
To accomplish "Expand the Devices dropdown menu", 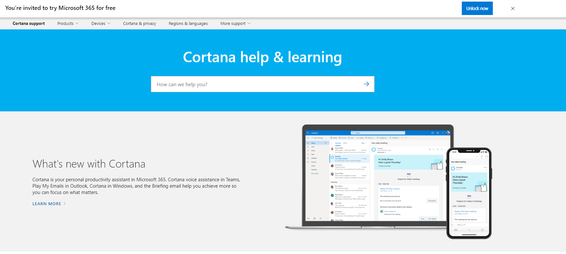I will coord(101,24).
